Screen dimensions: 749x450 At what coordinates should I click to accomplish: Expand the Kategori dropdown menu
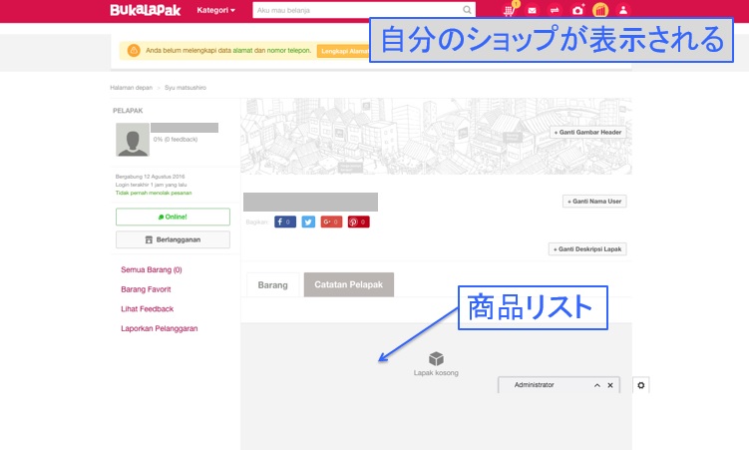click(x=215, y=10)
